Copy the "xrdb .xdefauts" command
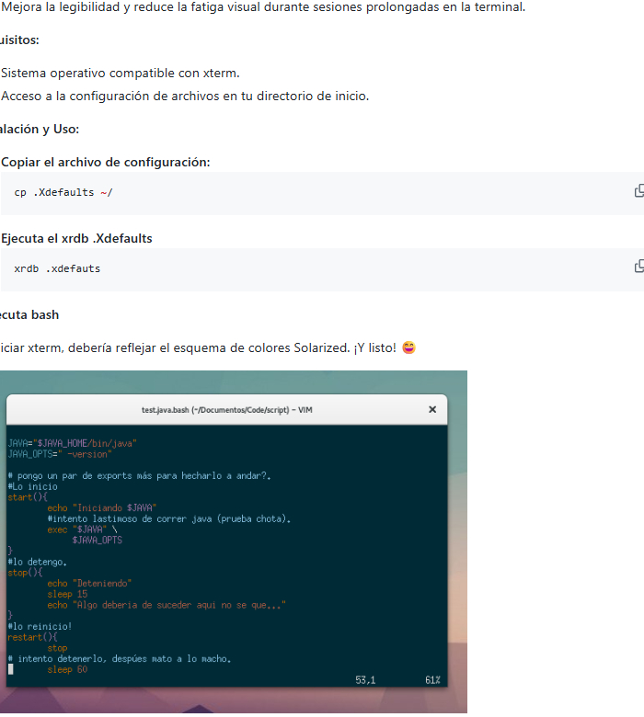The height and width of the screenshot is (717, 644). (x=638, y=267)
